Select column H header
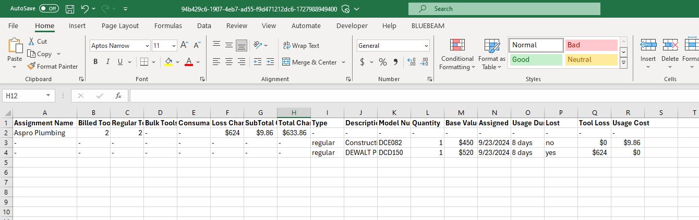This screenshot has width=699, height=220. 294,113
